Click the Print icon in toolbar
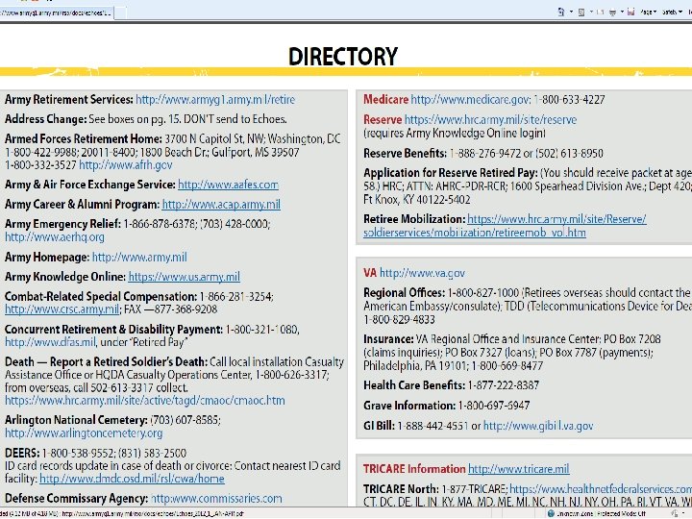692x519 pixels. click(612, 12)
